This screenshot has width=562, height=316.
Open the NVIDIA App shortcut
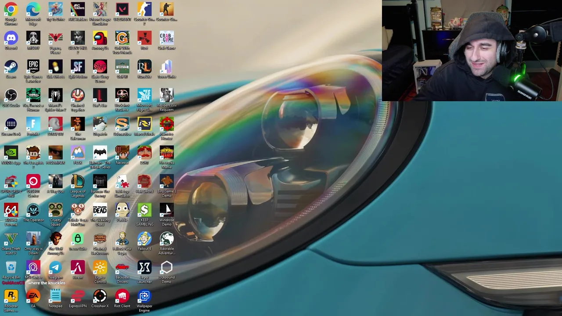[x=11, y=153]
